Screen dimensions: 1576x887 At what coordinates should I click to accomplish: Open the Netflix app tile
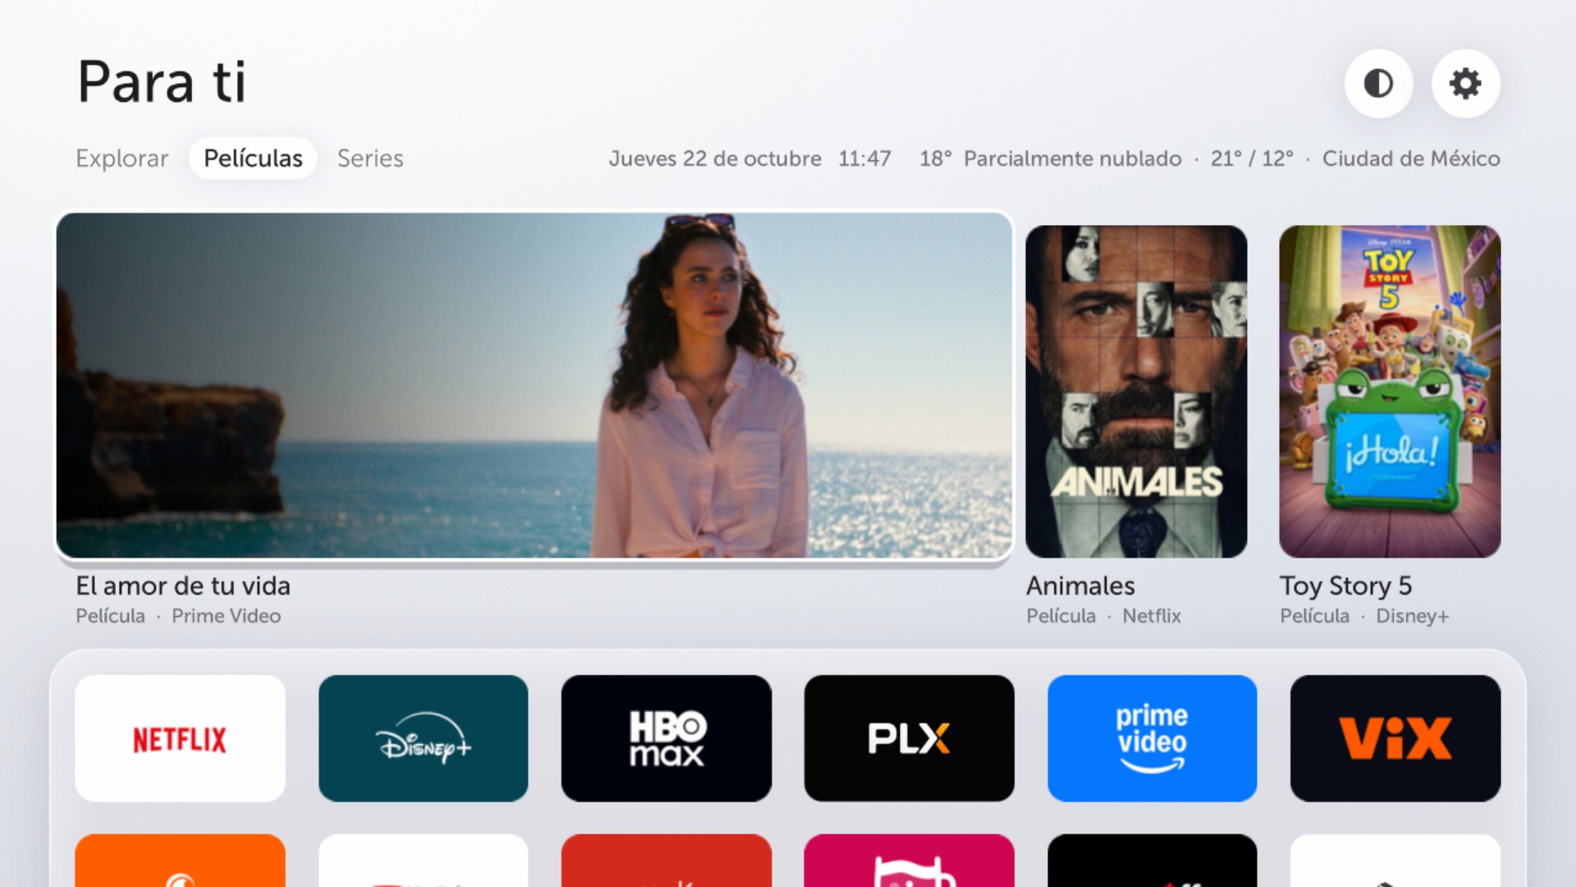(x=180, y=738)
